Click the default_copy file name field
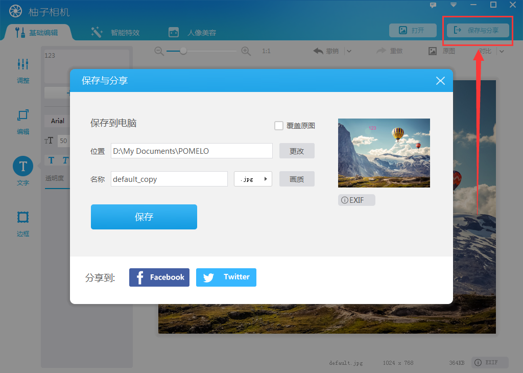 tap(169, 179)
